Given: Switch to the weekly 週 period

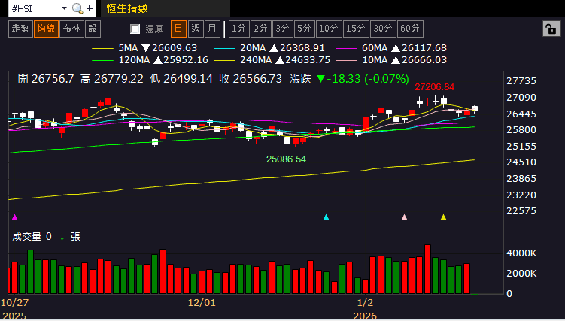Looking at the screenshot, I should coord(196,29).
